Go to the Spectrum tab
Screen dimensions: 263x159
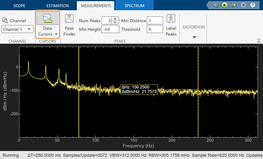[134, 6]
